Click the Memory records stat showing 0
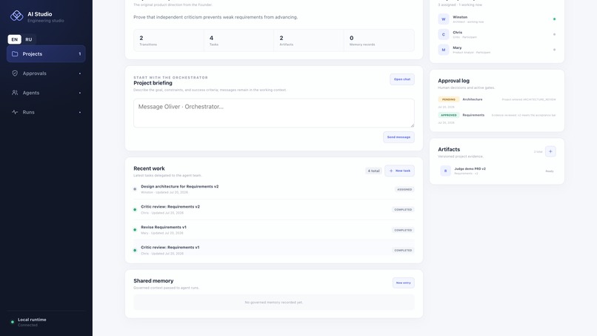Viewport: 597px width, 336px height. (x=378, y=41)
